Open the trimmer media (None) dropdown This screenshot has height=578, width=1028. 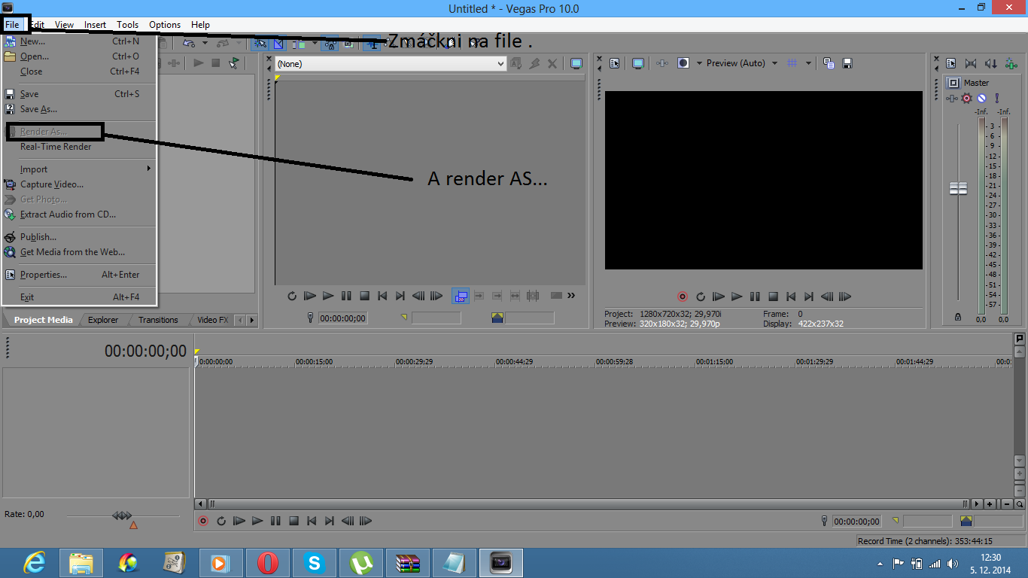tap(391, 64)
